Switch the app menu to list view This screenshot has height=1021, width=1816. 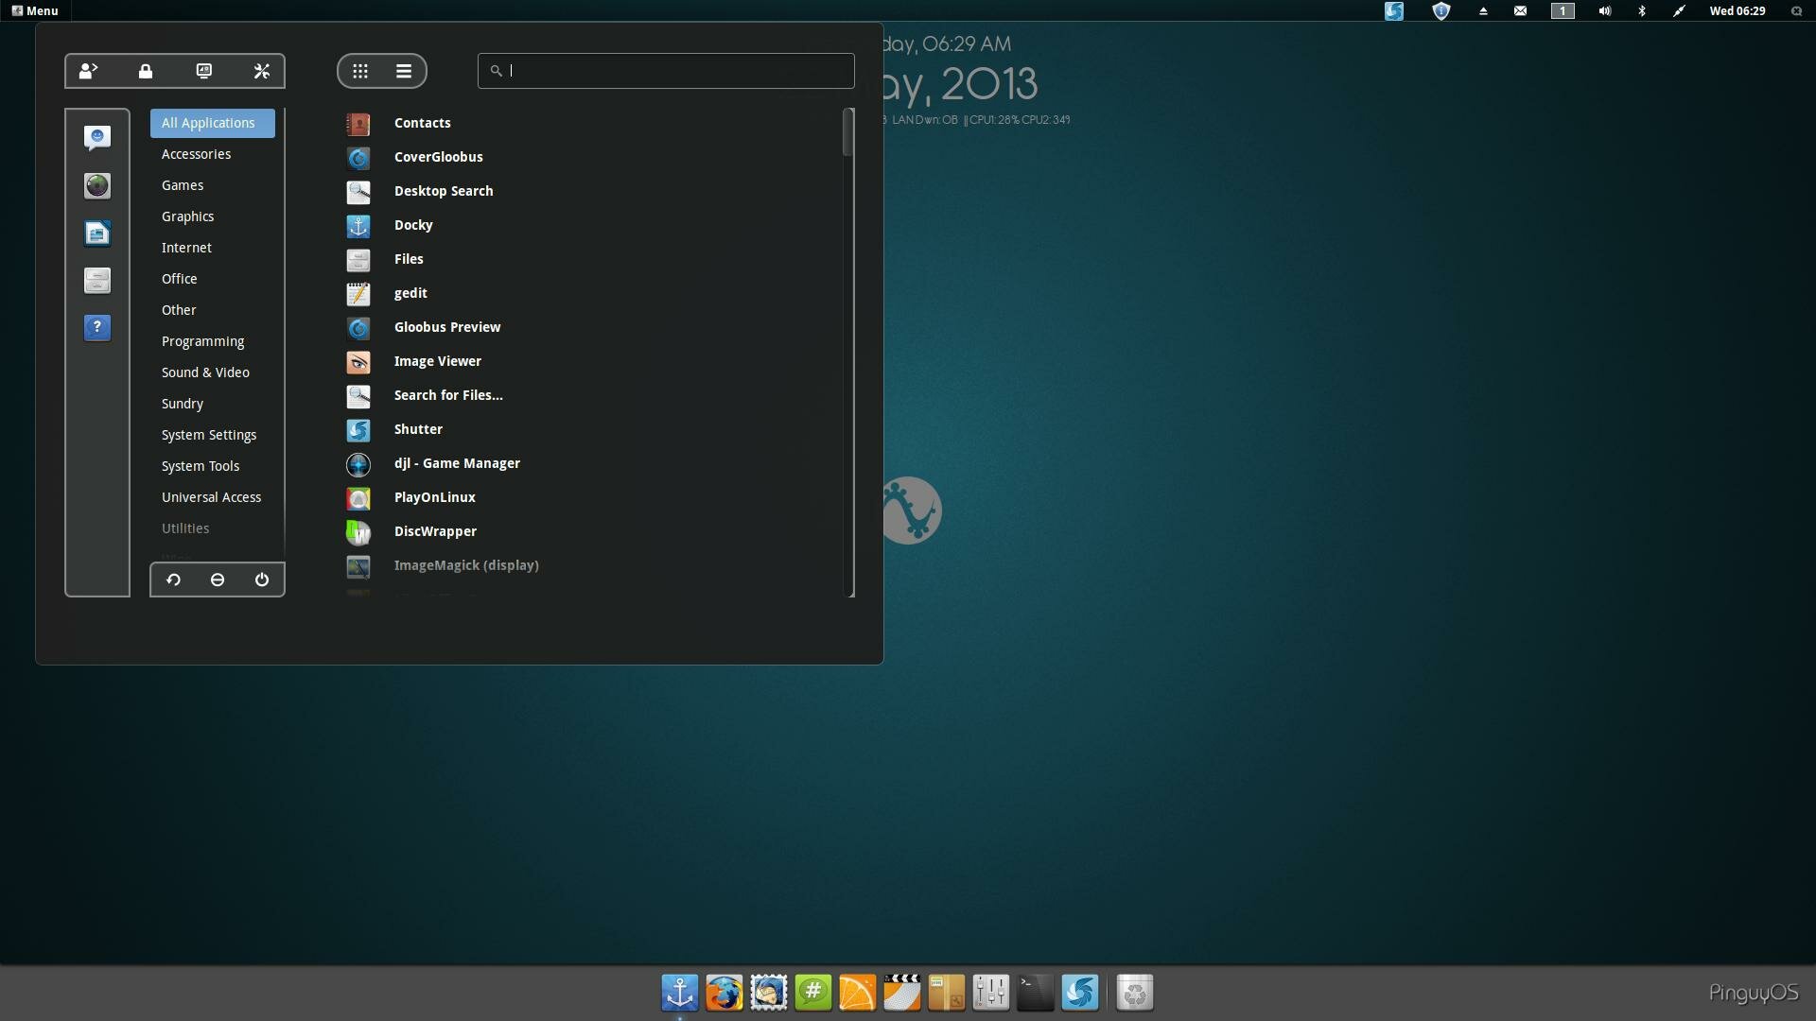coord(403,71)
